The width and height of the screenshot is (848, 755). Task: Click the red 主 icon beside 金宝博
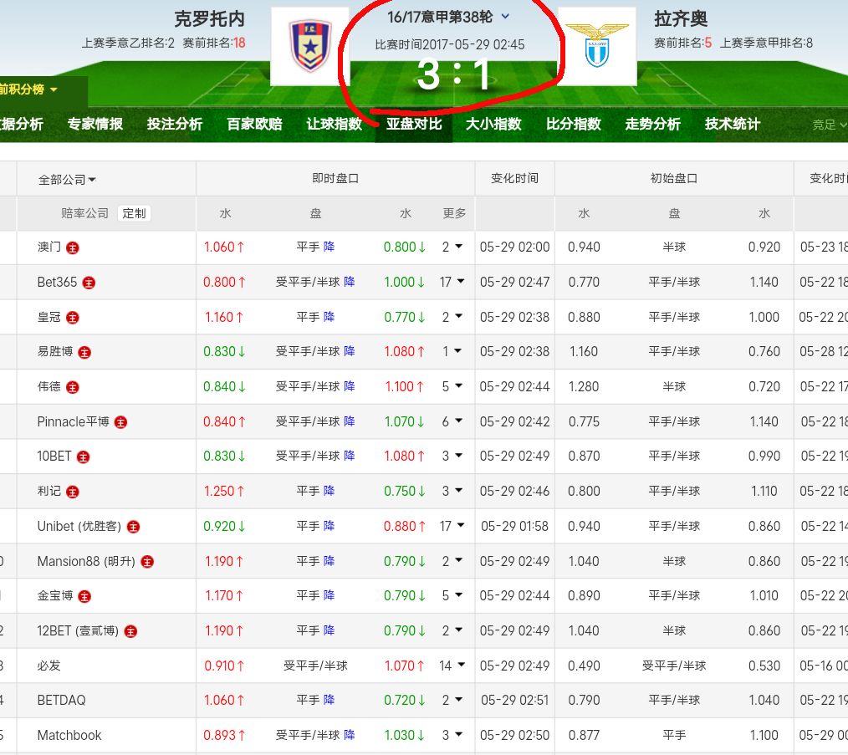(84, 596)
